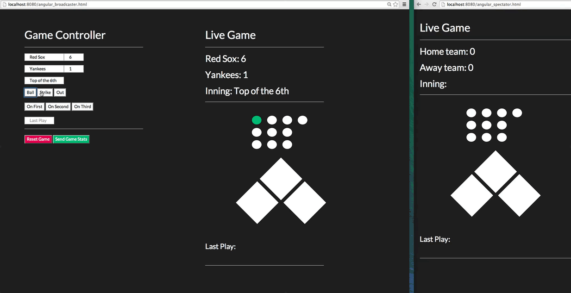Viewport: 571px width, 293px height.
Task: Toggle the On Third base button
Action: (82, 106)
